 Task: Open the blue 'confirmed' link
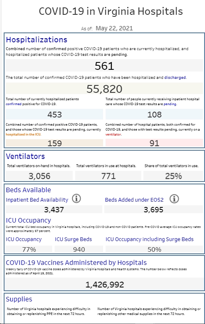[14, 104]
